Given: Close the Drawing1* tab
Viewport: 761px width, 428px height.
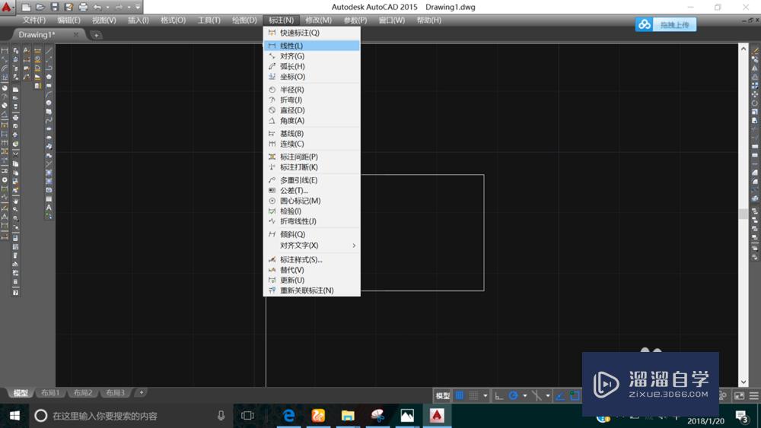Looking at the screenshot, I should (75, 34).
